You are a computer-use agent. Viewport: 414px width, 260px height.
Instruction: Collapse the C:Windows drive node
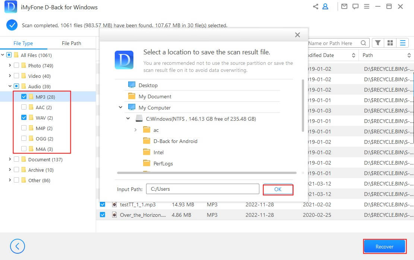click(x=128, y=118)
